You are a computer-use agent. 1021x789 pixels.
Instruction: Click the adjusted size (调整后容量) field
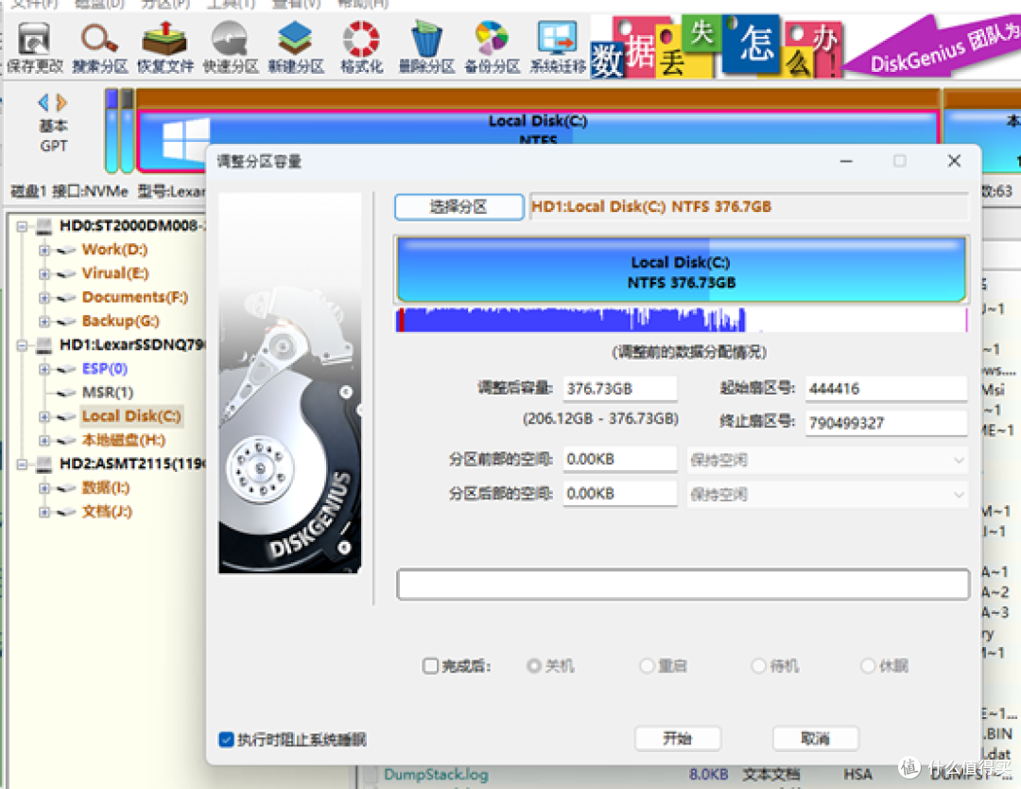coord(619,389)
